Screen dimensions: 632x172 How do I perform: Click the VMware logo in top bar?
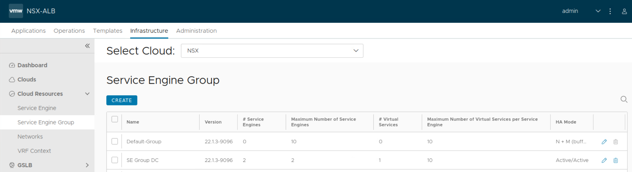[x=16, y=11]
